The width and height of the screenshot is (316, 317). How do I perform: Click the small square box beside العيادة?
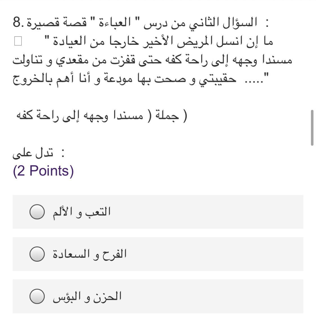point(18,41)
